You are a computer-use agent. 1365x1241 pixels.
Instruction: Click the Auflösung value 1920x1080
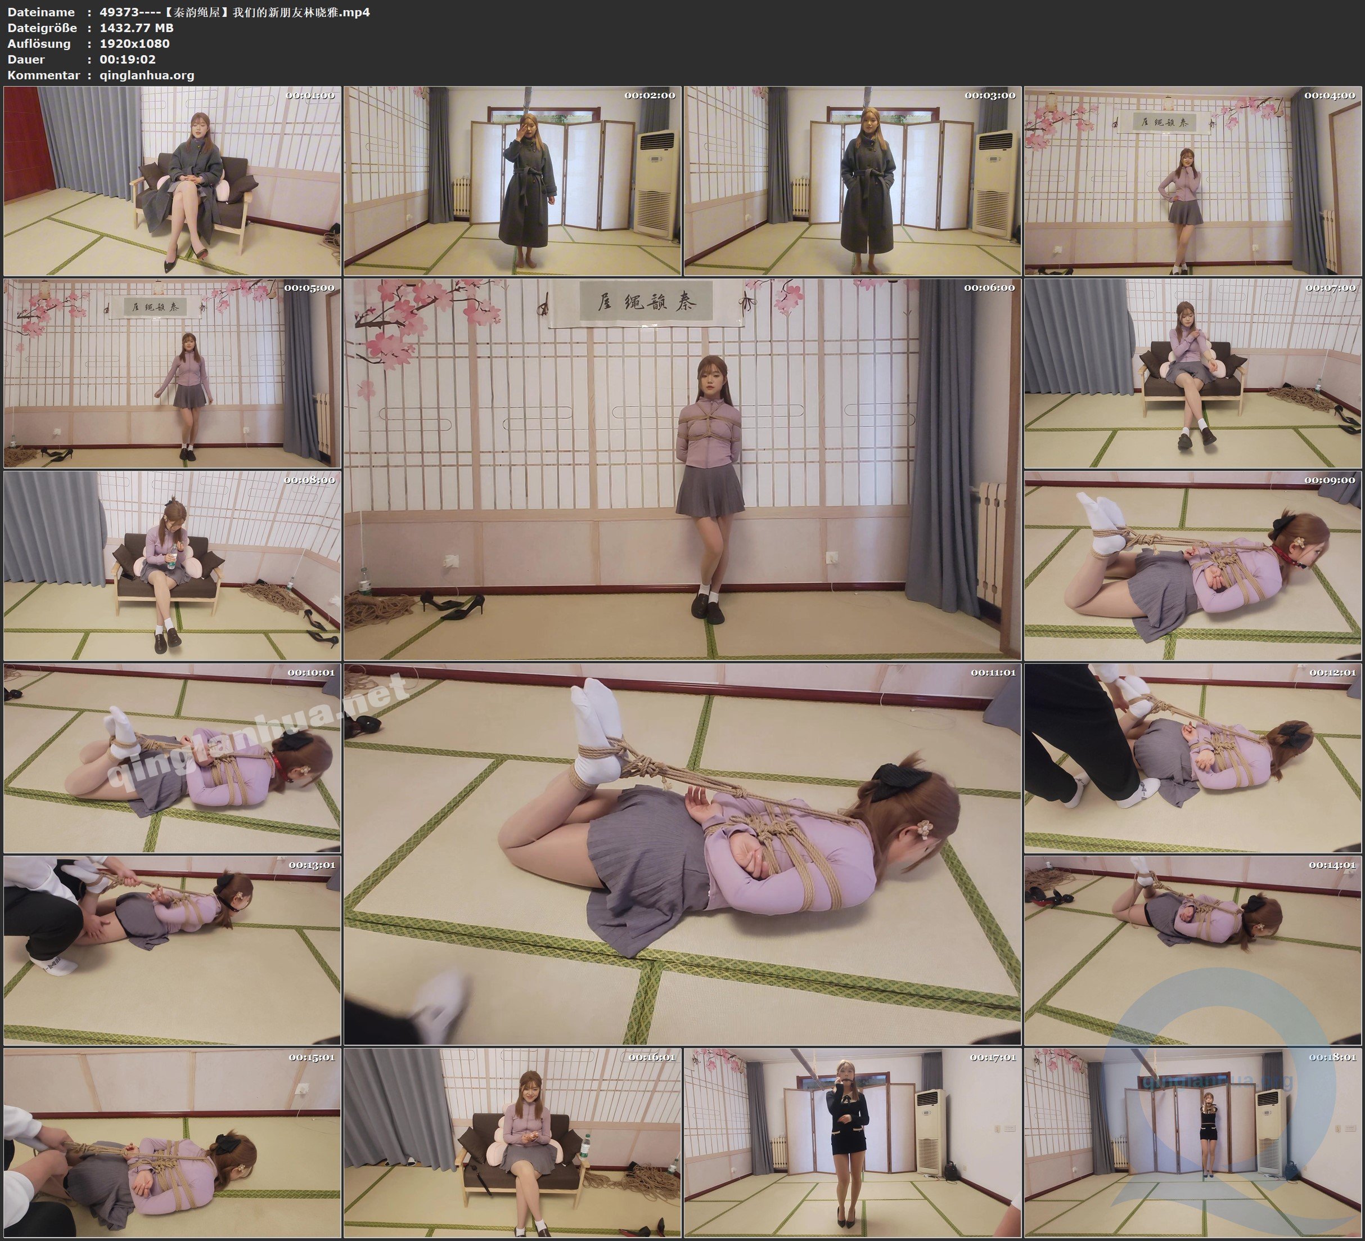(134, 43)
